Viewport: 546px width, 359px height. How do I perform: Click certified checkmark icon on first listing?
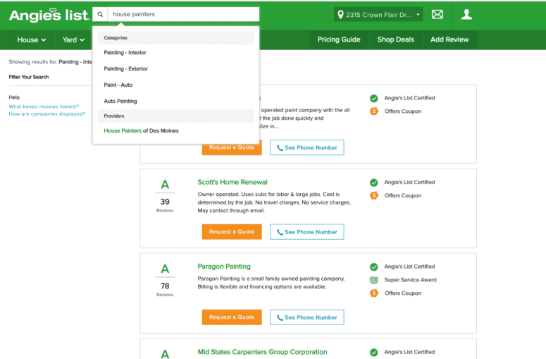373,98
